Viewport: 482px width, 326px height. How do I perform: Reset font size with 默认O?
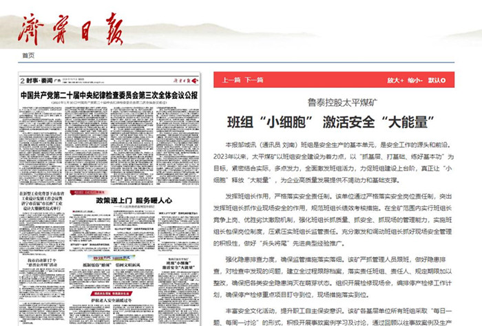437,80
